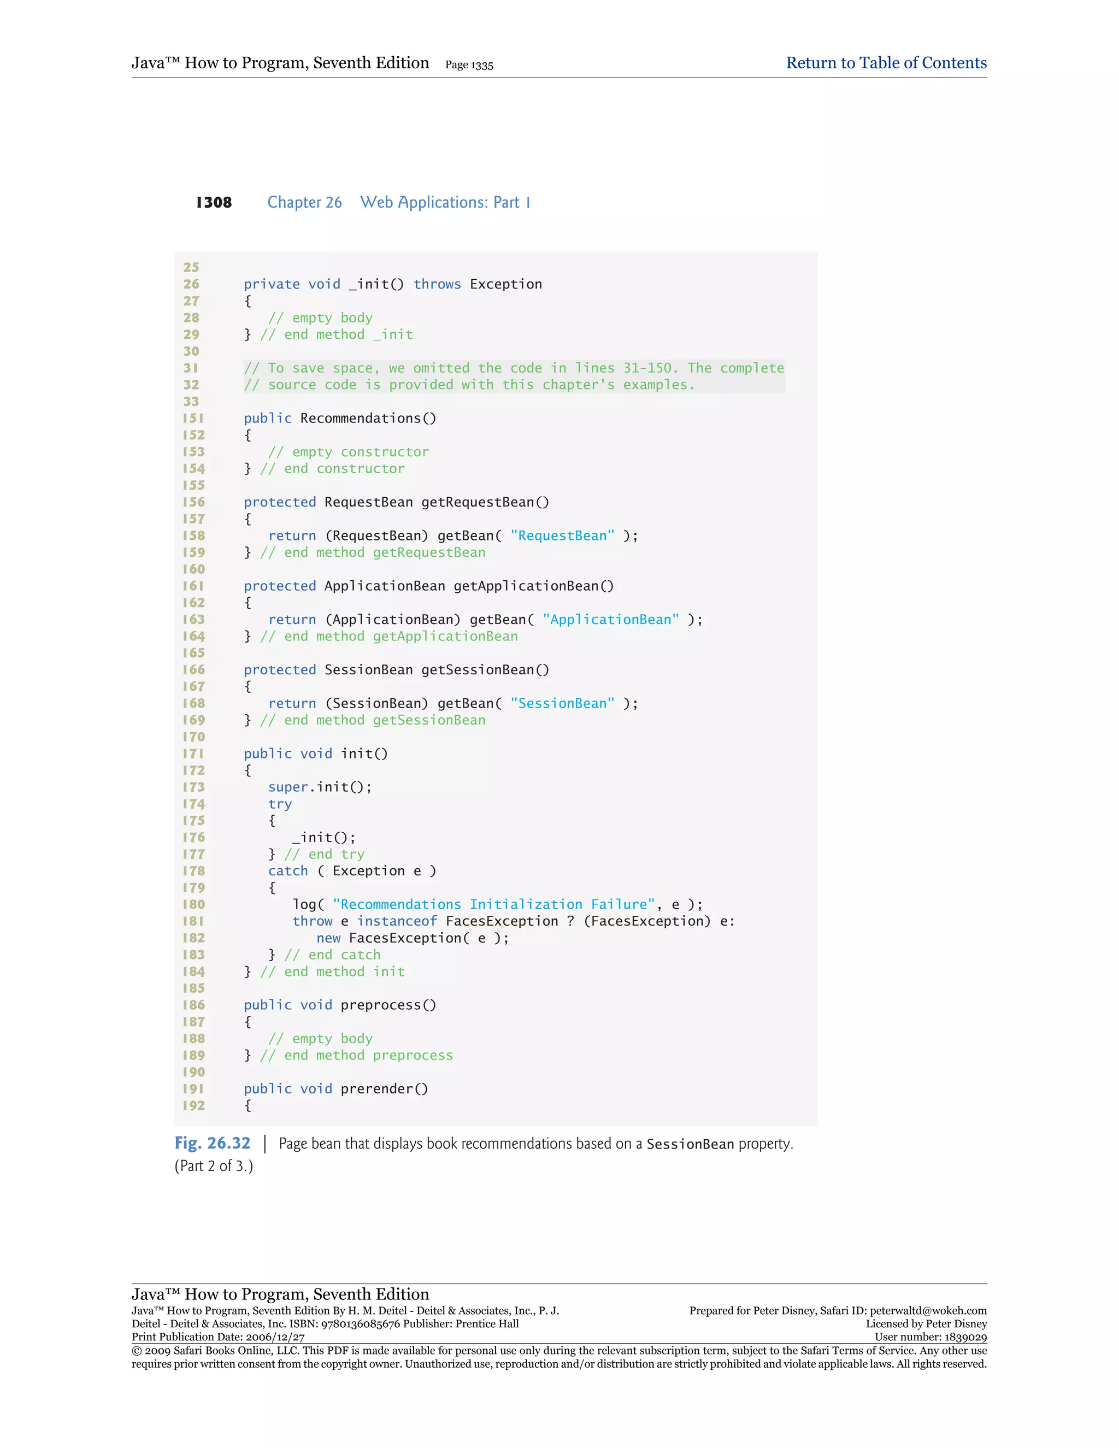Image resolution: width=1119 pixels, height=1448 pixels.
Task: Click the private void _init() code line
Action: 392,285
